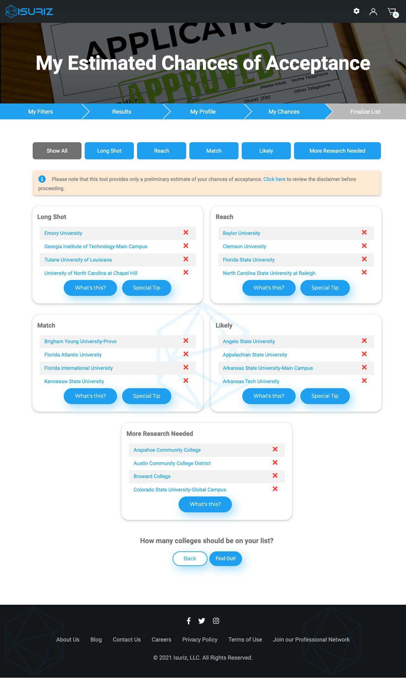Open the shopping cart icon
The image size is (406, 679).
(x=392, y=12)
